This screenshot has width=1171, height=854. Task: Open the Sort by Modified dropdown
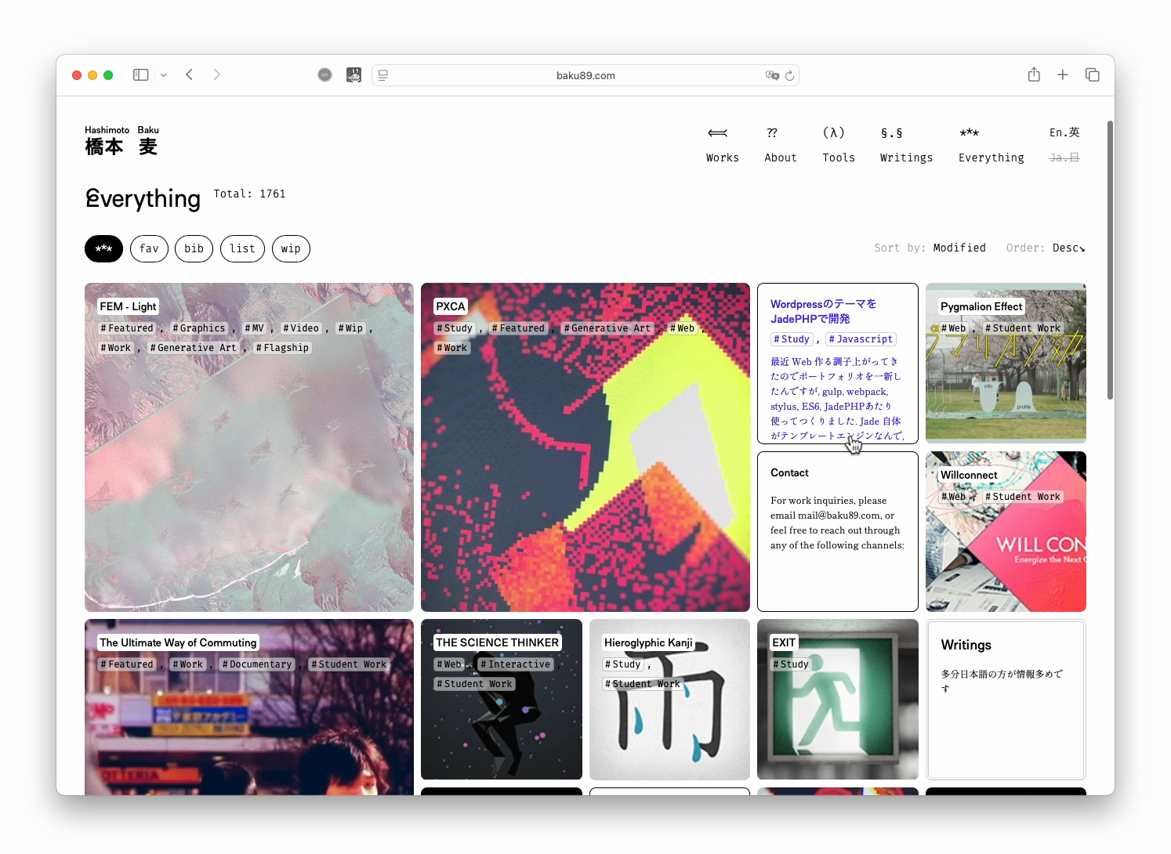(959, 248)
